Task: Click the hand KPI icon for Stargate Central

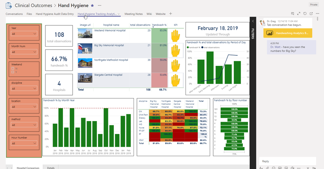Action: click(175, 80)
